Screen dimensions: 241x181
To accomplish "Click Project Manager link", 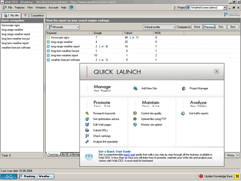I will tap(199, 89).
